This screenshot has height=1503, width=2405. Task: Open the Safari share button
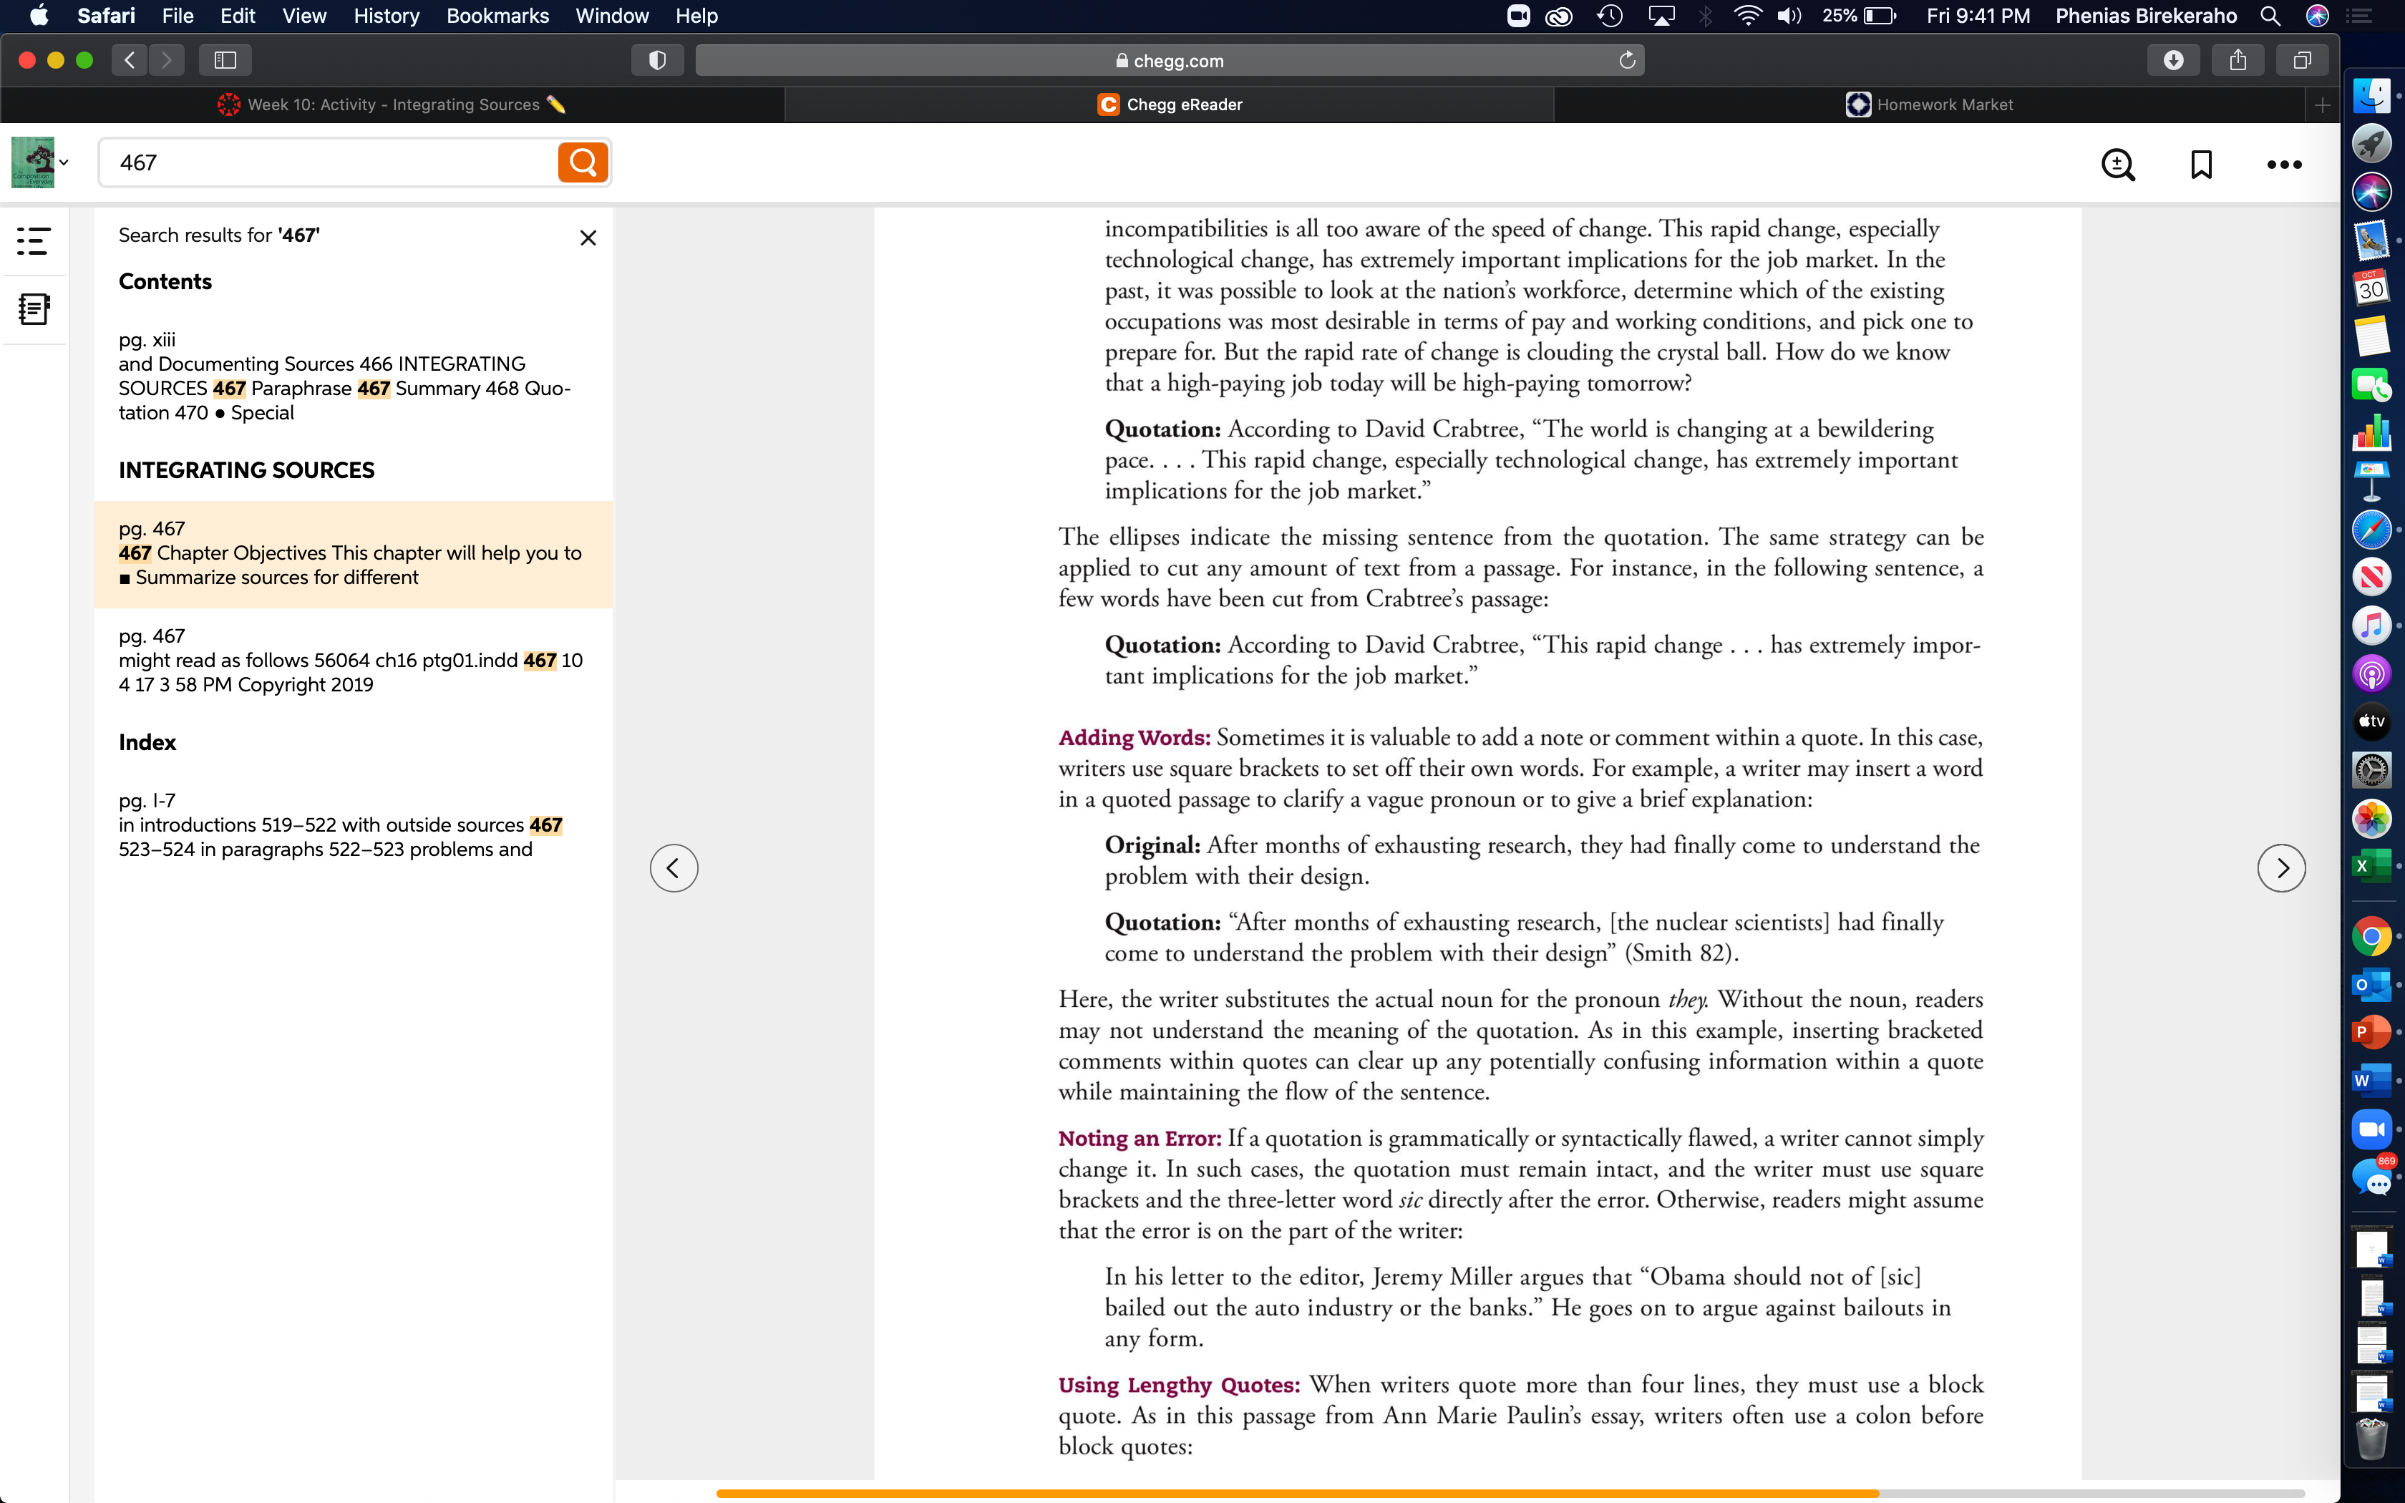pyautogui.click(x=2238, y=61)
